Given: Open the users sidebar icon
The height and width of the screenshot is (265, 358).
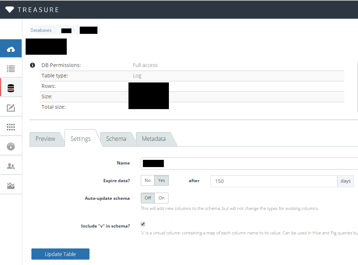Looking at the screenshot, I should (x=11, y=166).
